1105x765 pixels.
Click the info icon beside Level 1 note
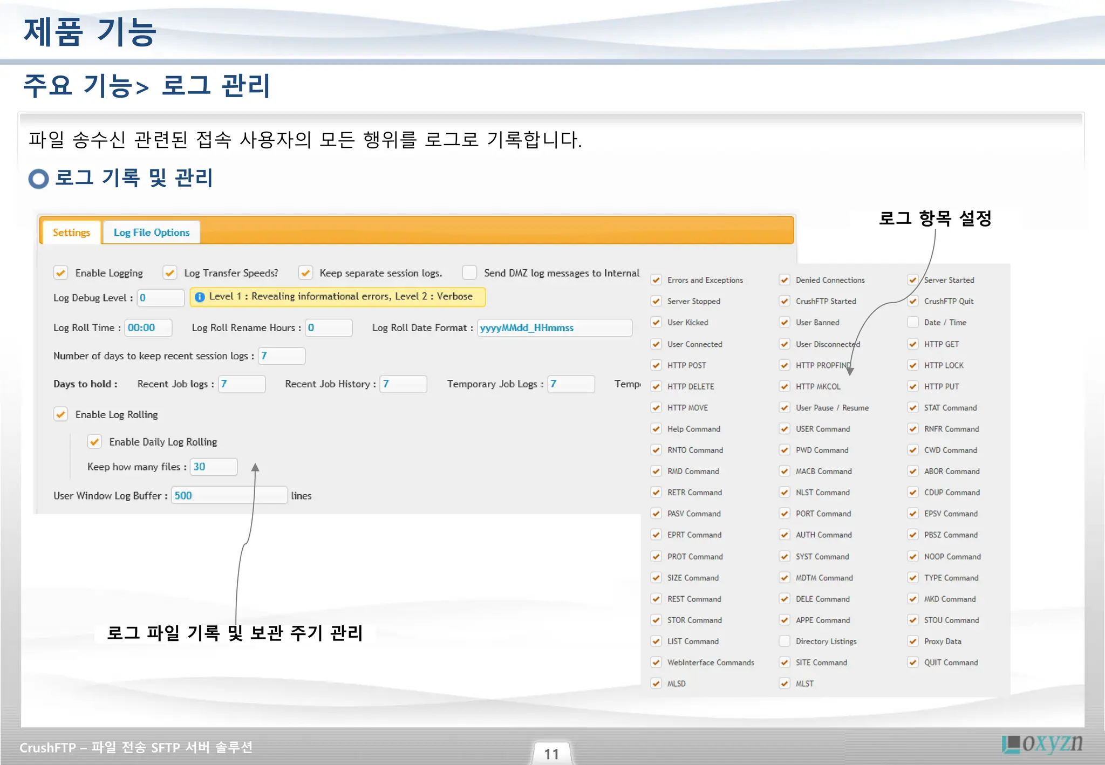pyautogui.click(x=200, y=297)
